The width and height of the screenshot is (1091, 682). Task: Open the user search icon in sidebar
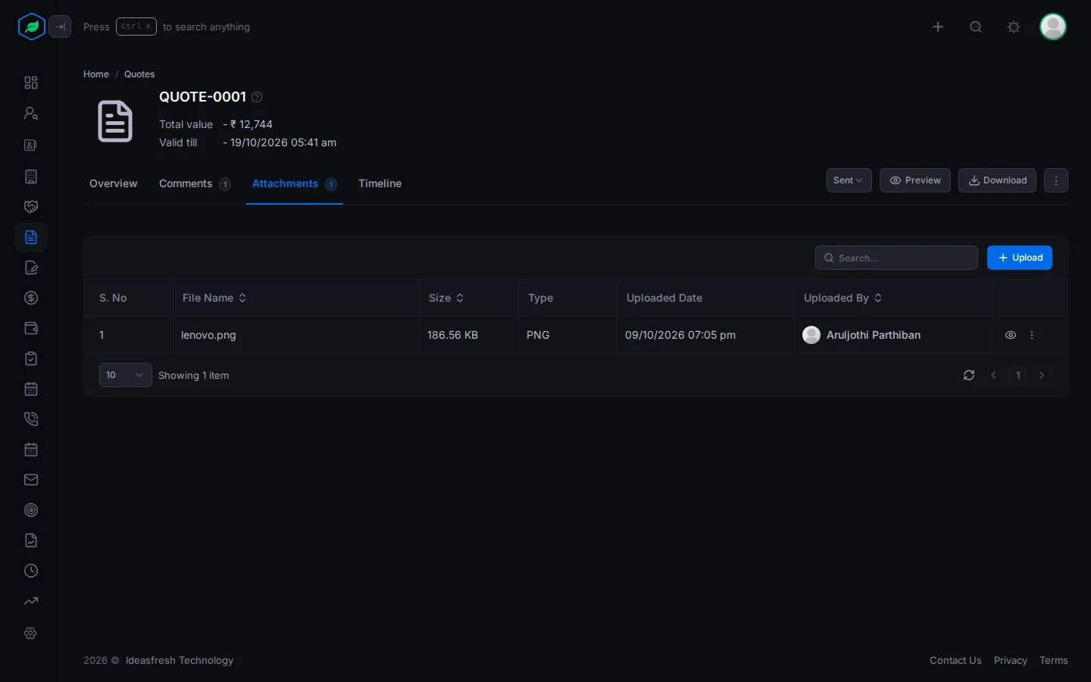coord(31,113)
